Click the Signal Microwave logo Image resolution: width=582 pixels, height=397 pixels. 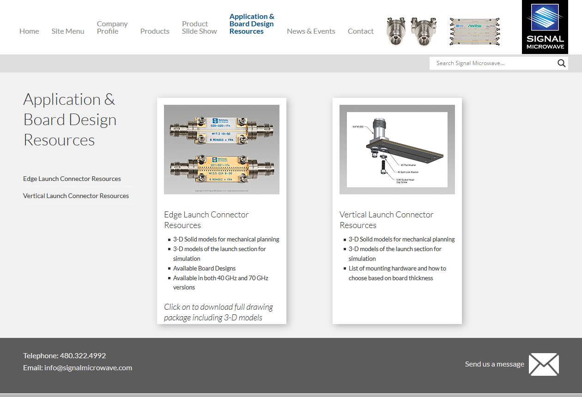click(x=545, y=27)
